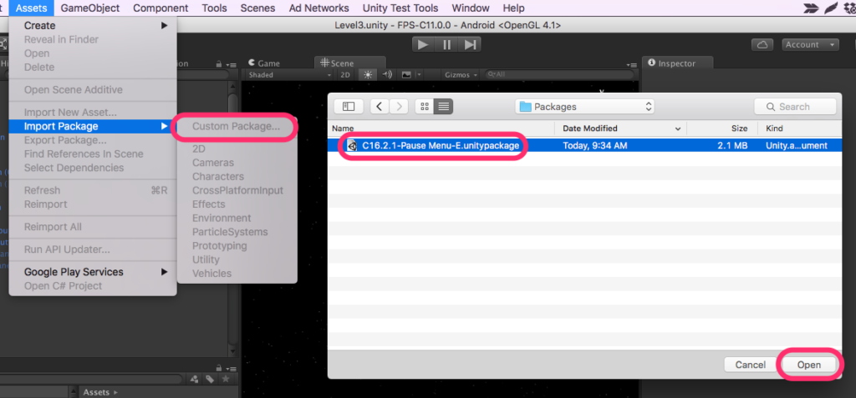
Task: Switch to the Game tab
Action: [x=263, y=63]
